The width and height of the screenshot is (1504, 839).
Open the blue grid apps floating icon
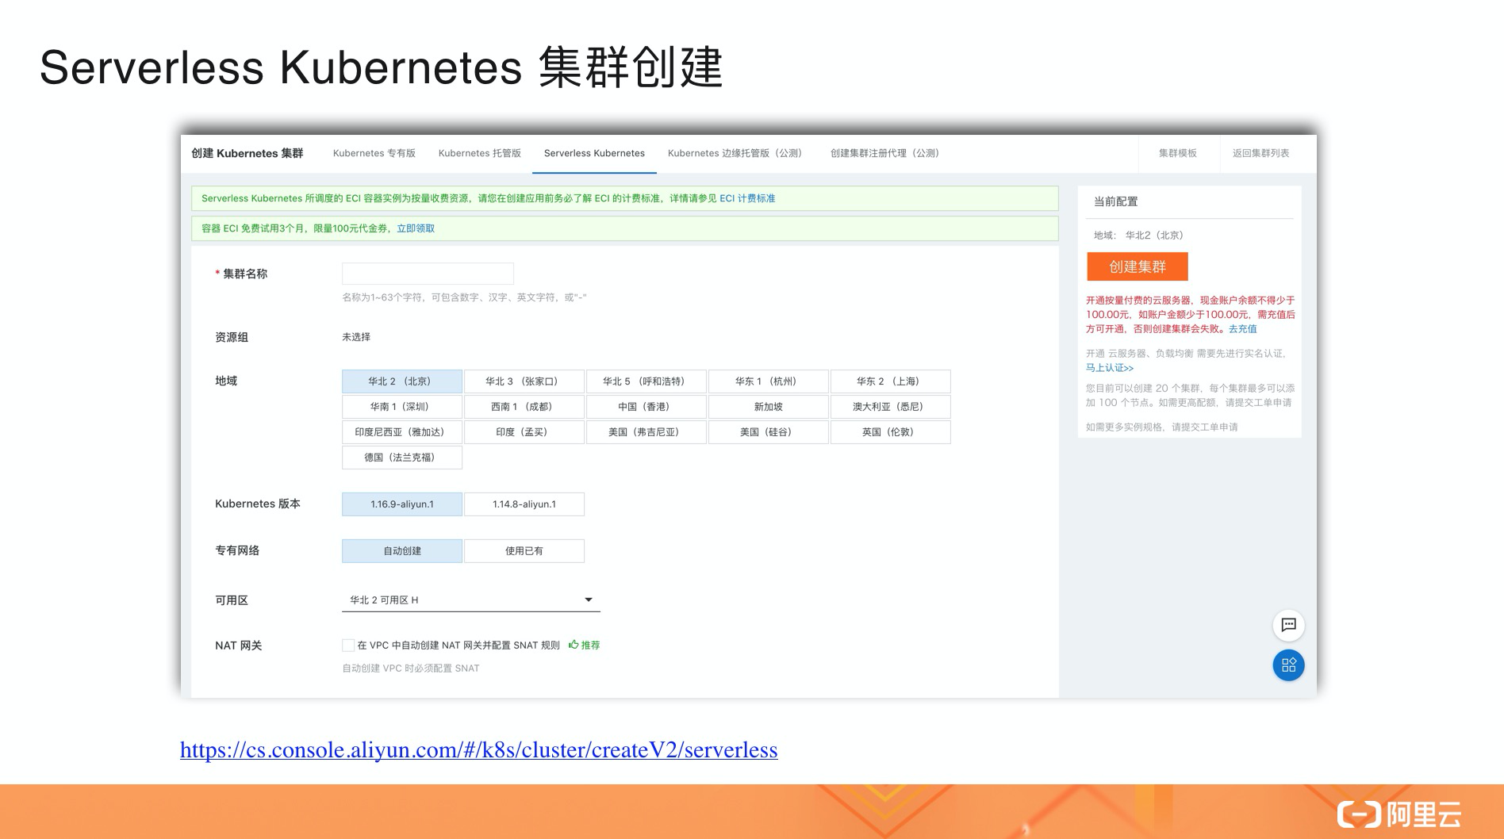[x=1288, y=665]
